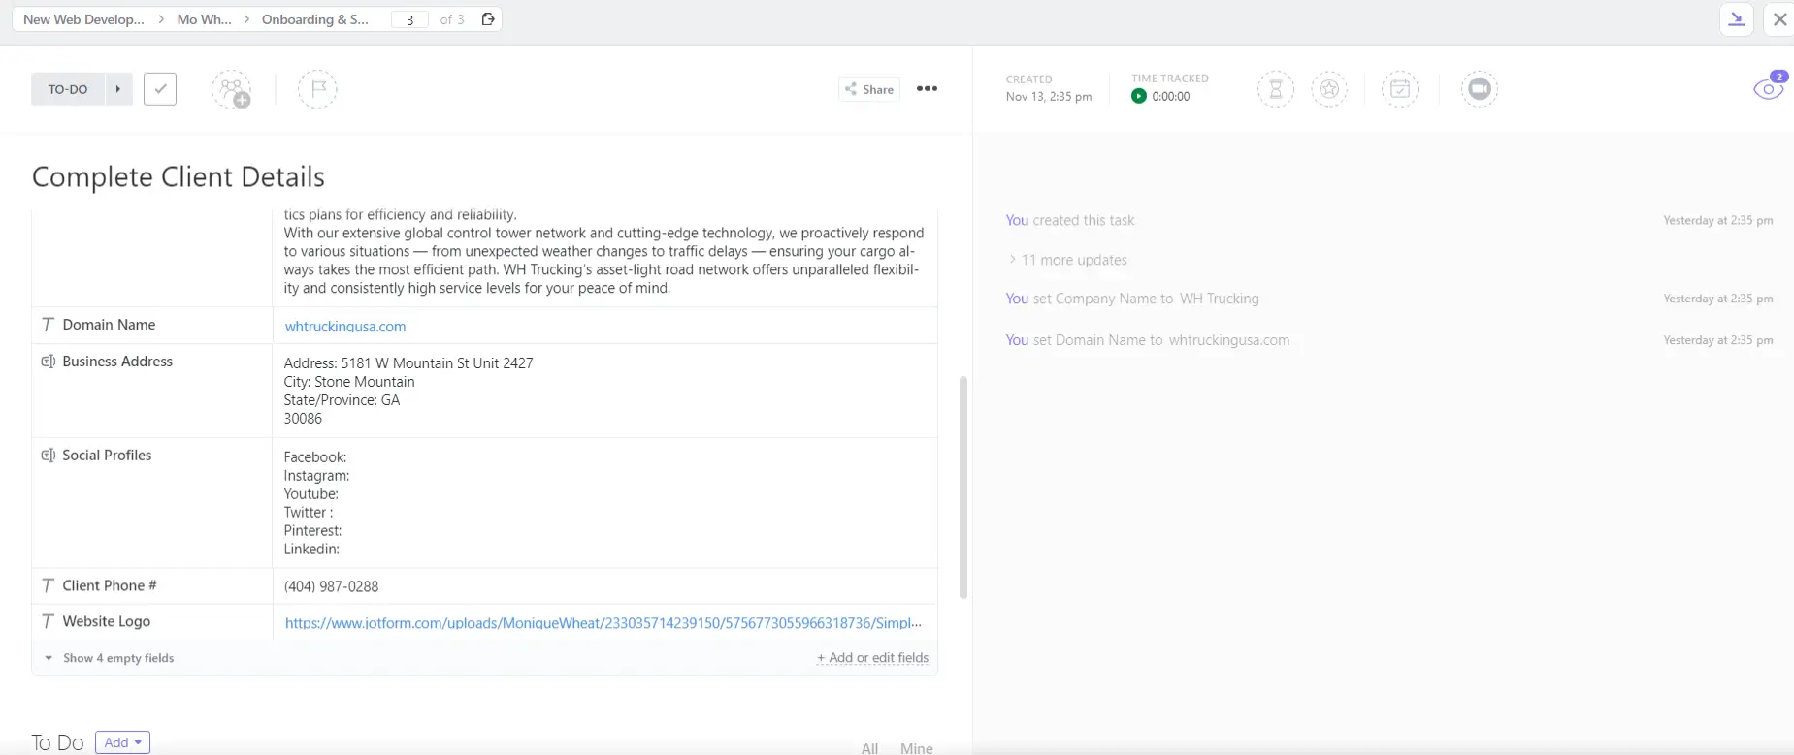
Task: Click + Add or edit fields link
Action: (873, 658)
